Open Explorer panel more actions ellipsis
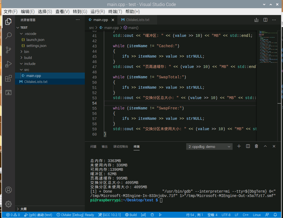 (x=78, y=20)
